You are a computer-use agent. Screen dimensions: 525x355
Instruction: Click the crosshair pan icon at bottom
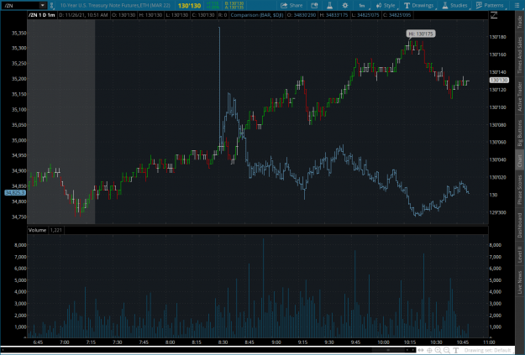[x=429, y=350]
